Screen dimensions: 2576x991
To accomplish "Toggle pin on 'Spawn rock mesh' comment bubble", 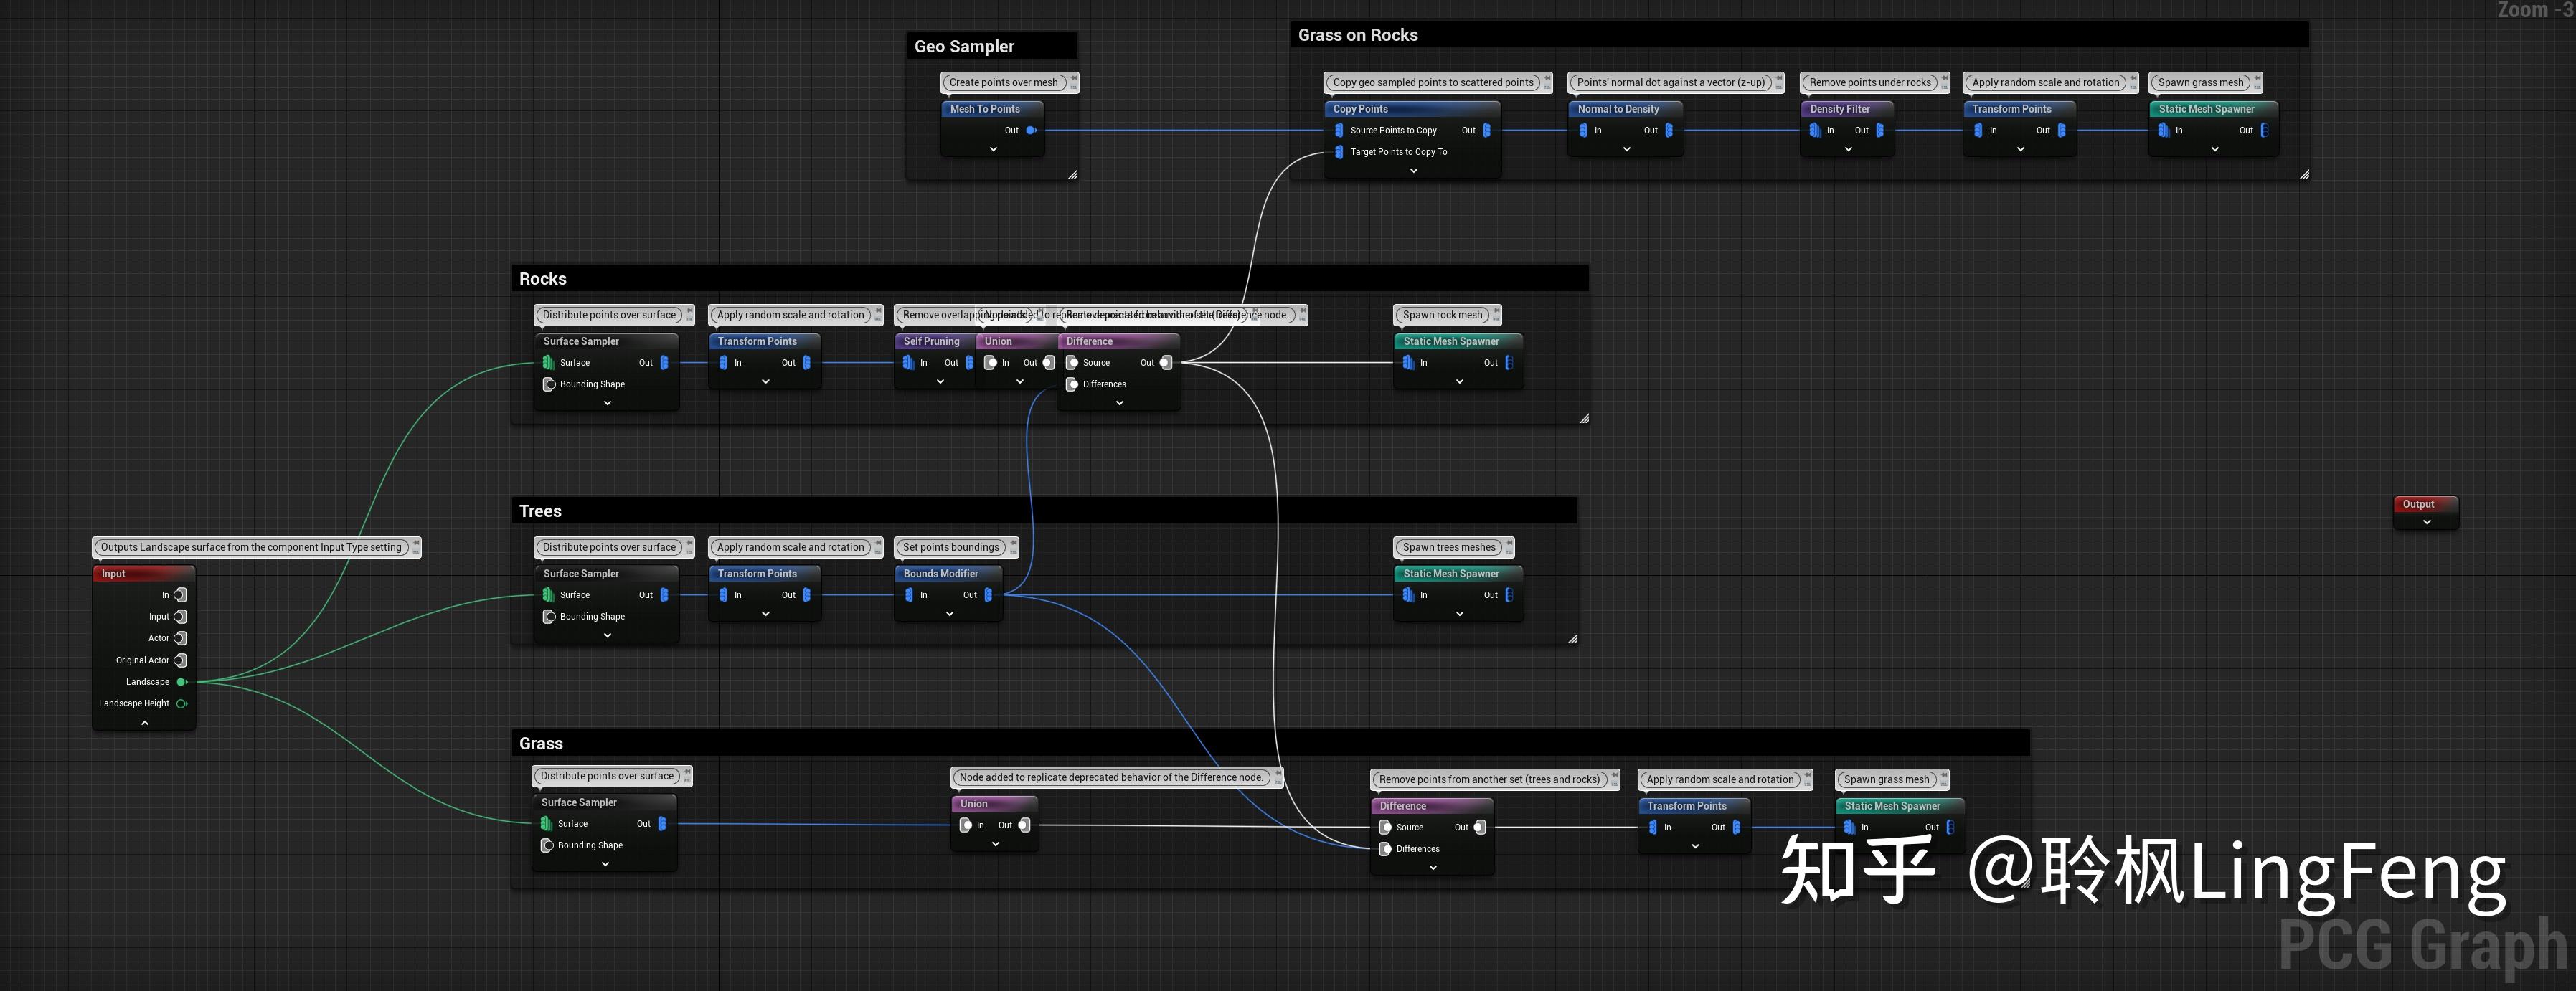I will 1496,311.
